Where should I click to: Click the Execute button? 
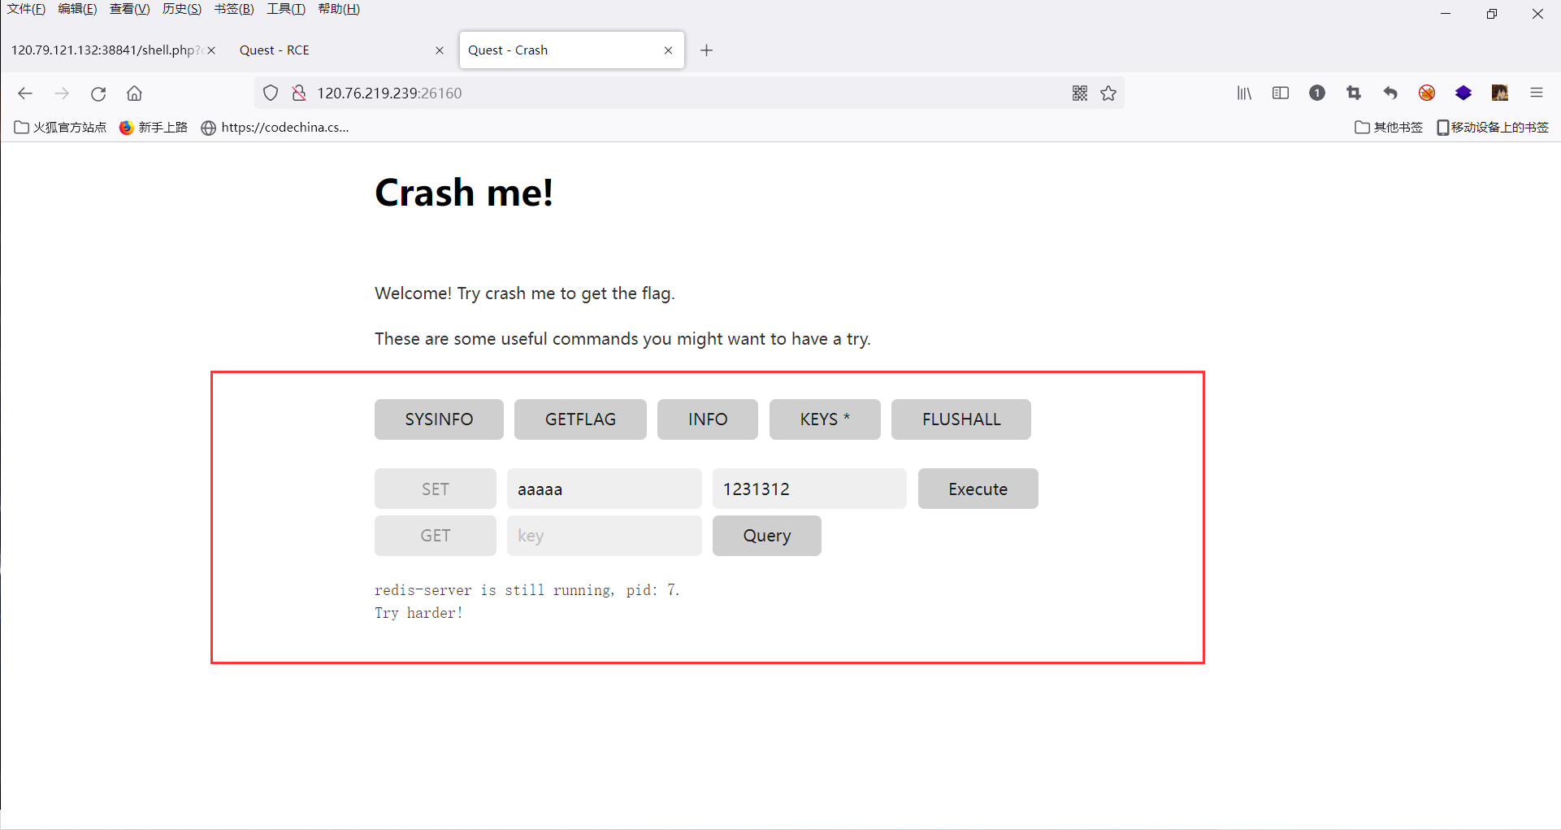[978, 489]
